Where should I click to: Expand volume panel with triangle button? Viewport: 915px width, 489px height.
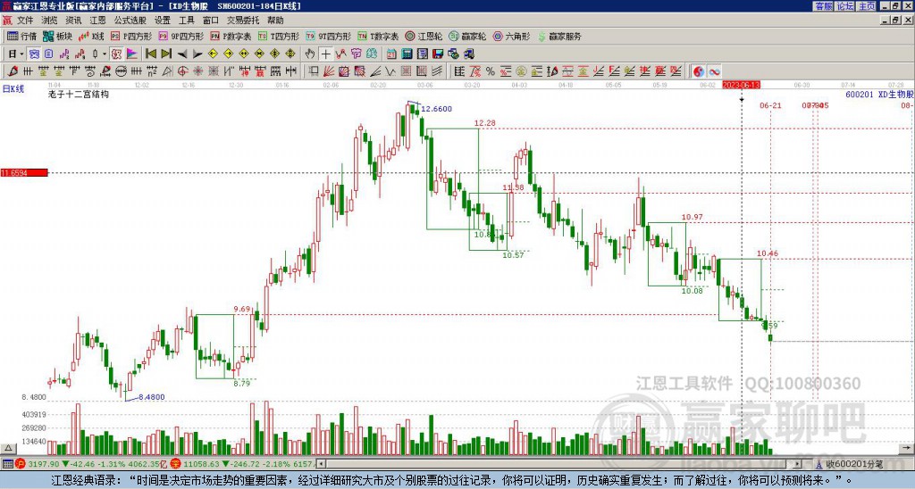click(x=8, y=448)
